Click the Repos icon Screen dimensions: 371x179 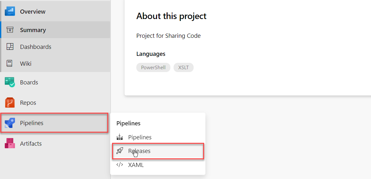click(x=10, y=103)
